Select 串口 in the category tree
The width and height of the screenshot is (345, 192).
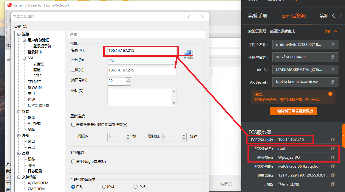click(31, 93)
